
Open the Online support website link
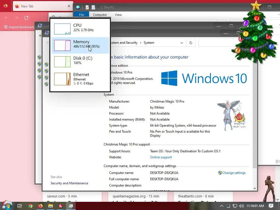click(161, 157)
